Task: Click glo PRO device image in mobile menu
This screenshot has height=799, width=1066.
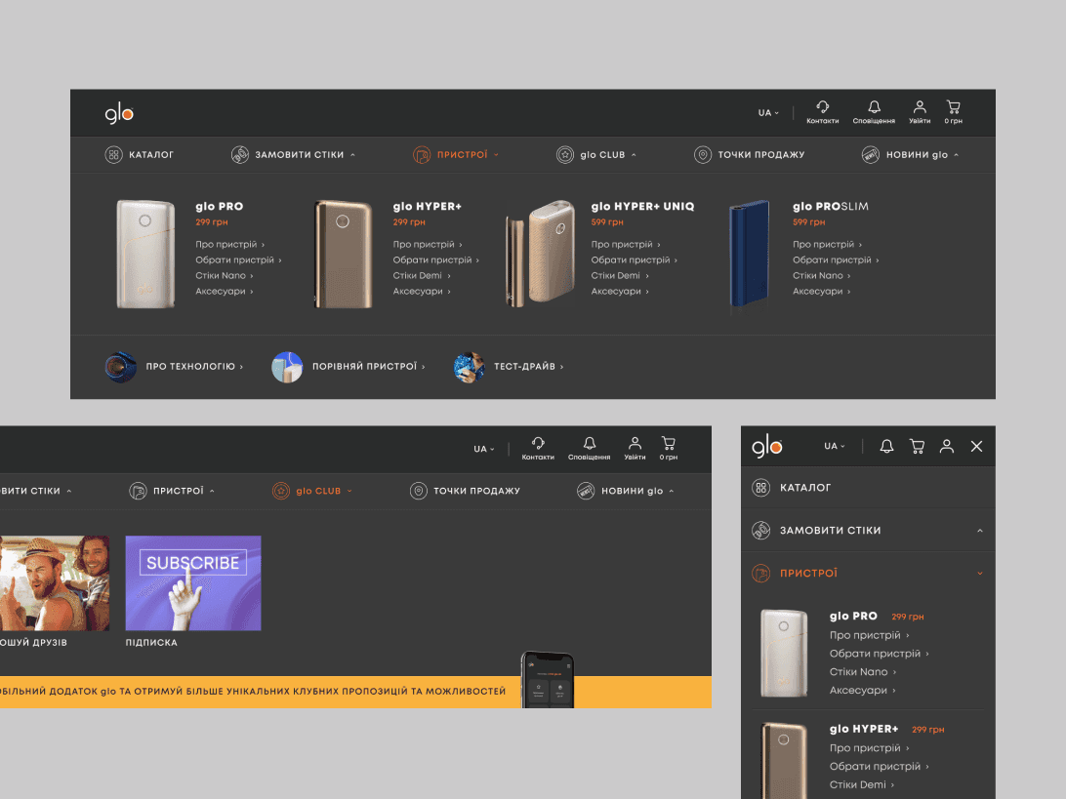Action: pos(784,653)
